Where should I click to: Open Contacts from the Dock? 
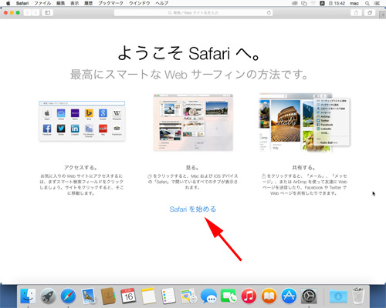108,296
